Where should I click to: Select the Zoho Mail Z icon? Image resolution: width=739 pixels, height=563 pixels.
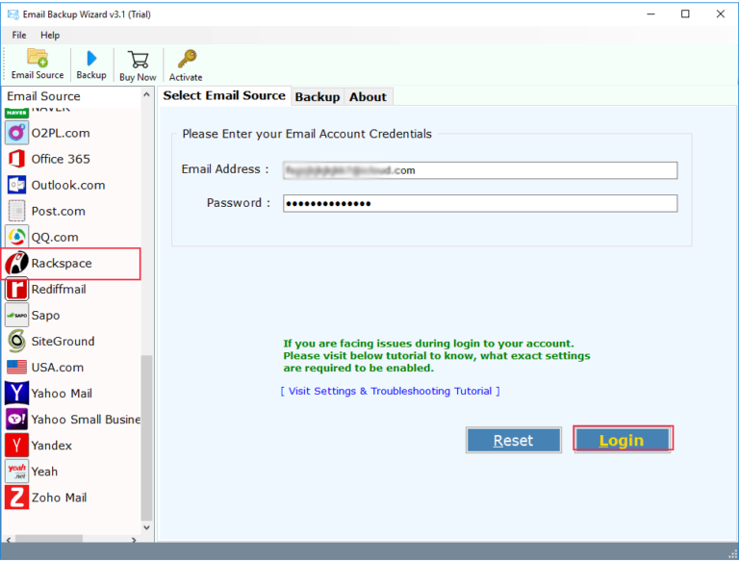16,497
